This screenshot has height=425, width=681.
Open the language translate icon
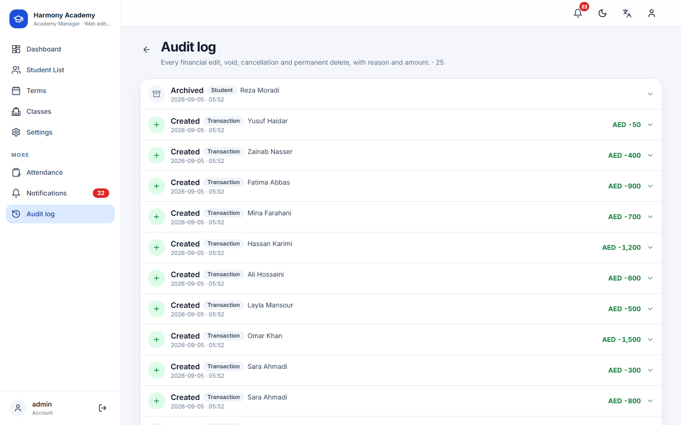627,13
